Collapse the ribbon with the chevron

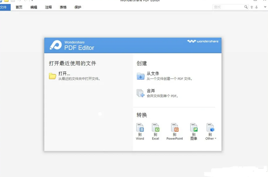click(265, 7)
